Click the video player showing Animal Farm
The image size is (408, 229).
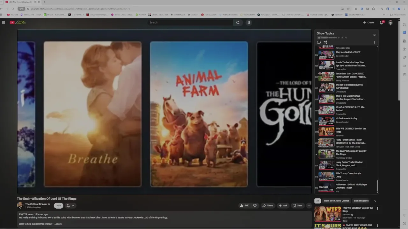pyautogui.click(x=164, y=112)
